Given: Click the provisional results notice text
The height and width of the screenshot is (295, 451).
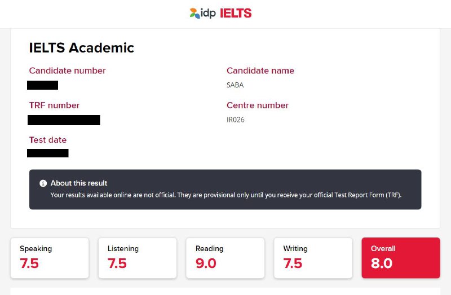Looking at the screenshot, I should (226, 195).
